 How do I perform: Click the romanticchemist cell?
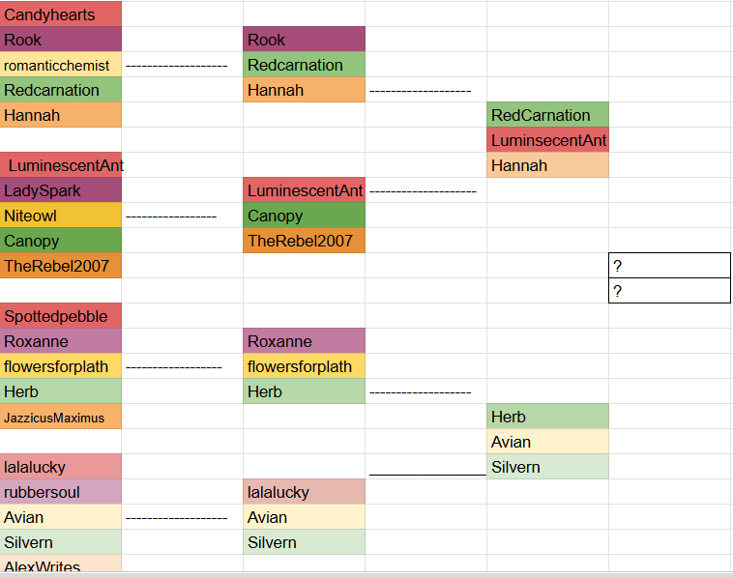coord(61,65)
